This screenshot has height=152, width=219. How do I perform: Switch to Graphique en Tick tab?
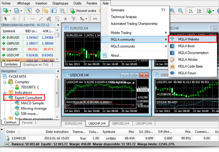click(x=36, y=64)
